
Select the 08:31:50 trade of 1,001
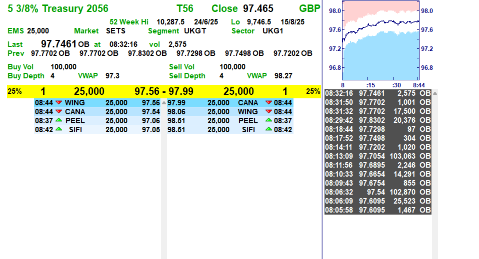click(x=378, y=102)
